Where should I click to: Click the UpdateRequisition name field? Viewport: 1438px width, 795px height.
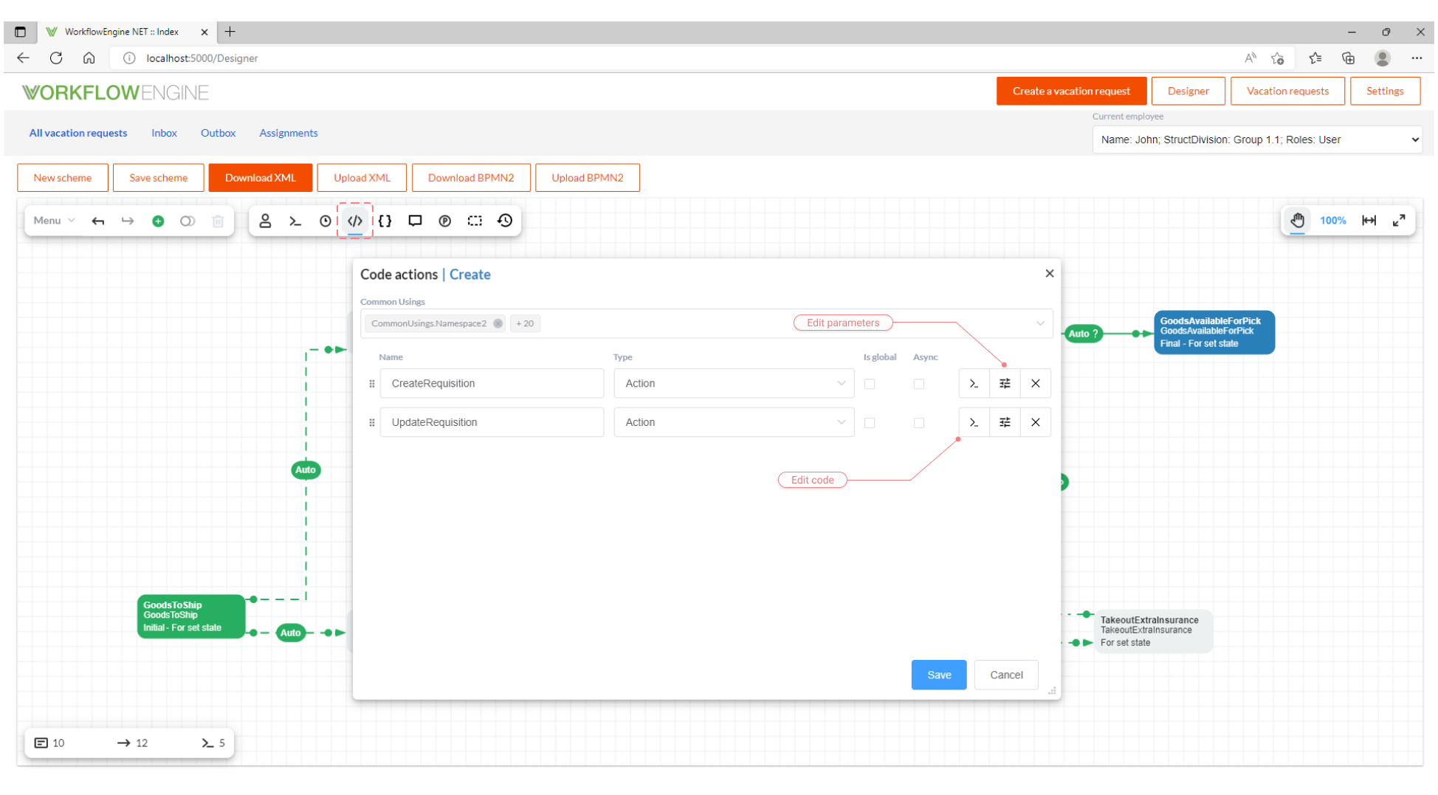tap(492, 422)
